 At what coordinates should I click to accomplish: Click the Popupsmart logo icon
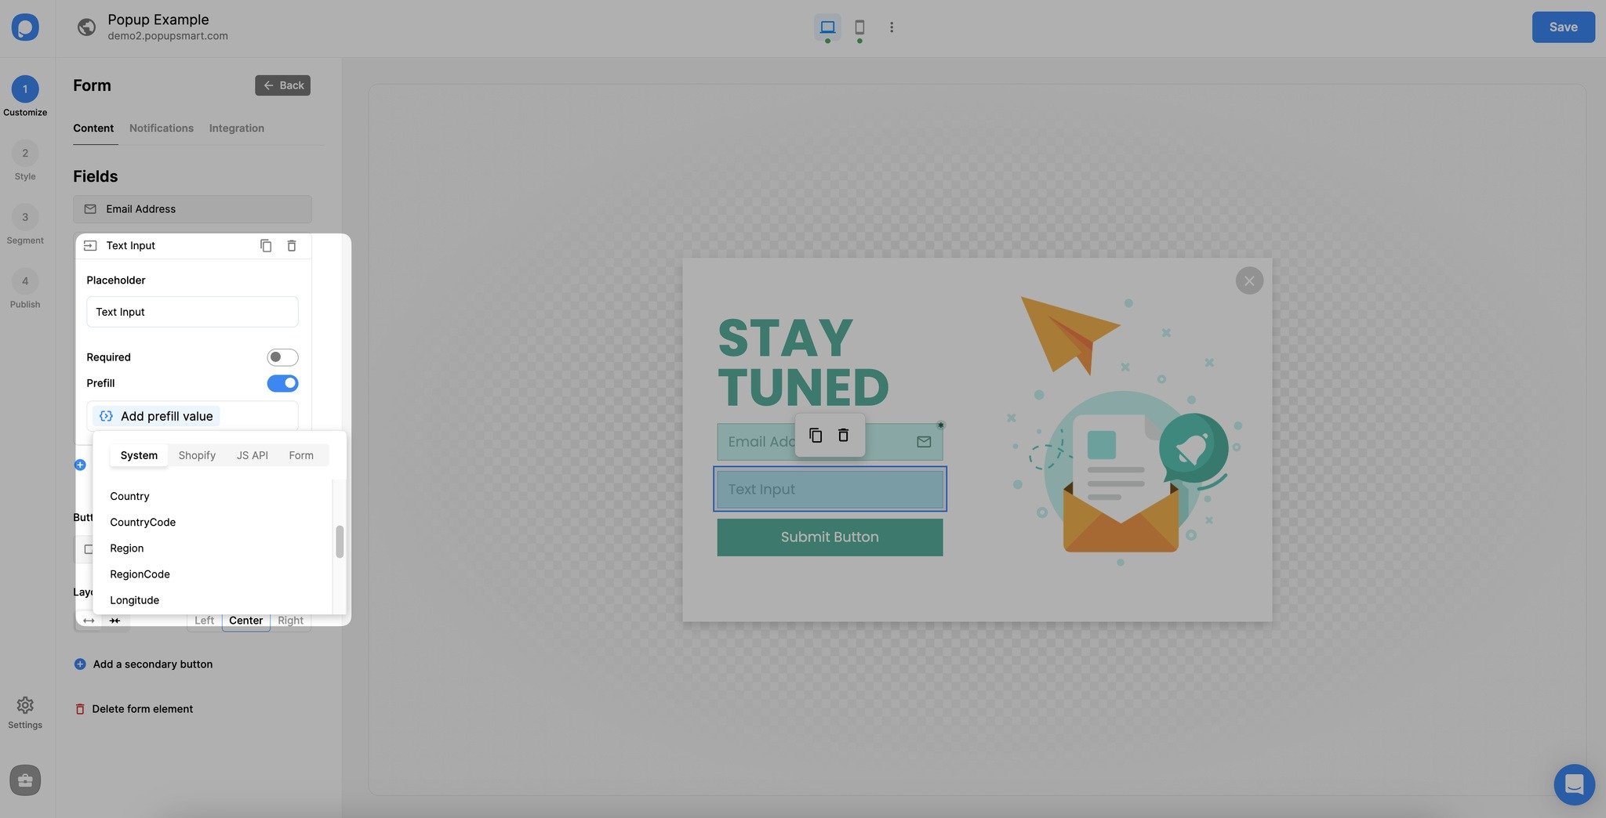point(25,27)
